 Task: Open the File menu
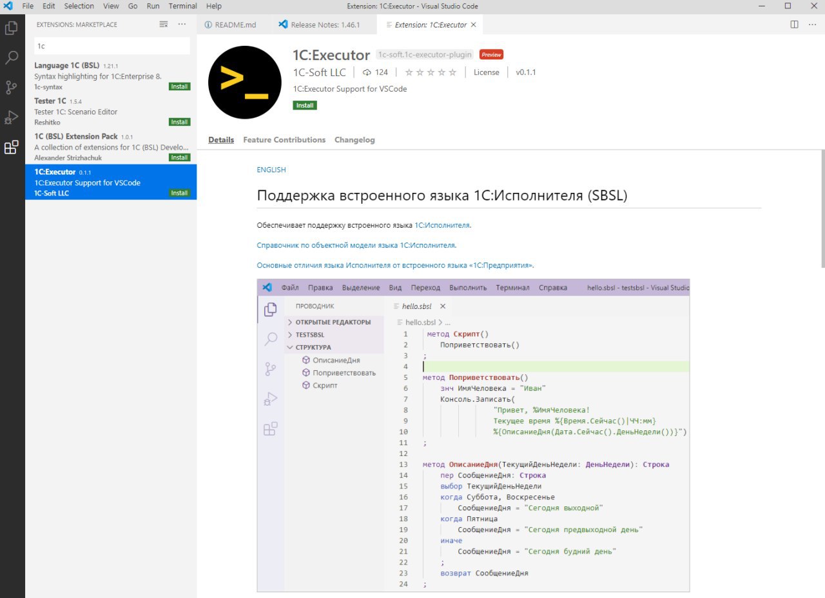pos(28,6)
